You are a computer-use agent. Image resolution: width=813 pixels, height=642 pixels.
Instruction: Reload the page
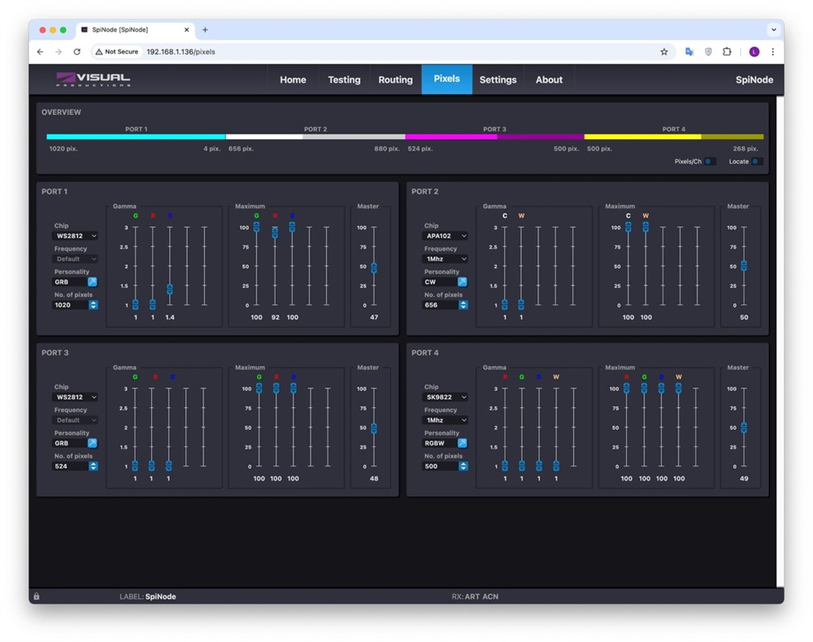pos(77,51)
